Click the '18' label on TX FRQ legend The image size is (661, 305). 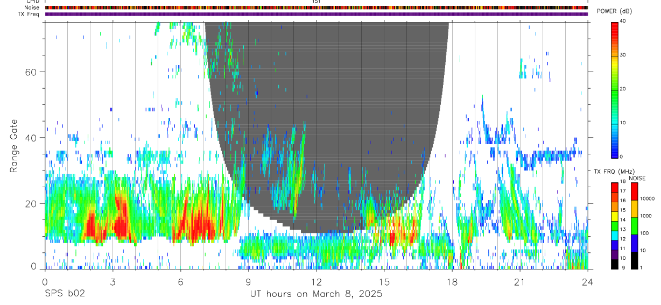click(x=622, y=182)
